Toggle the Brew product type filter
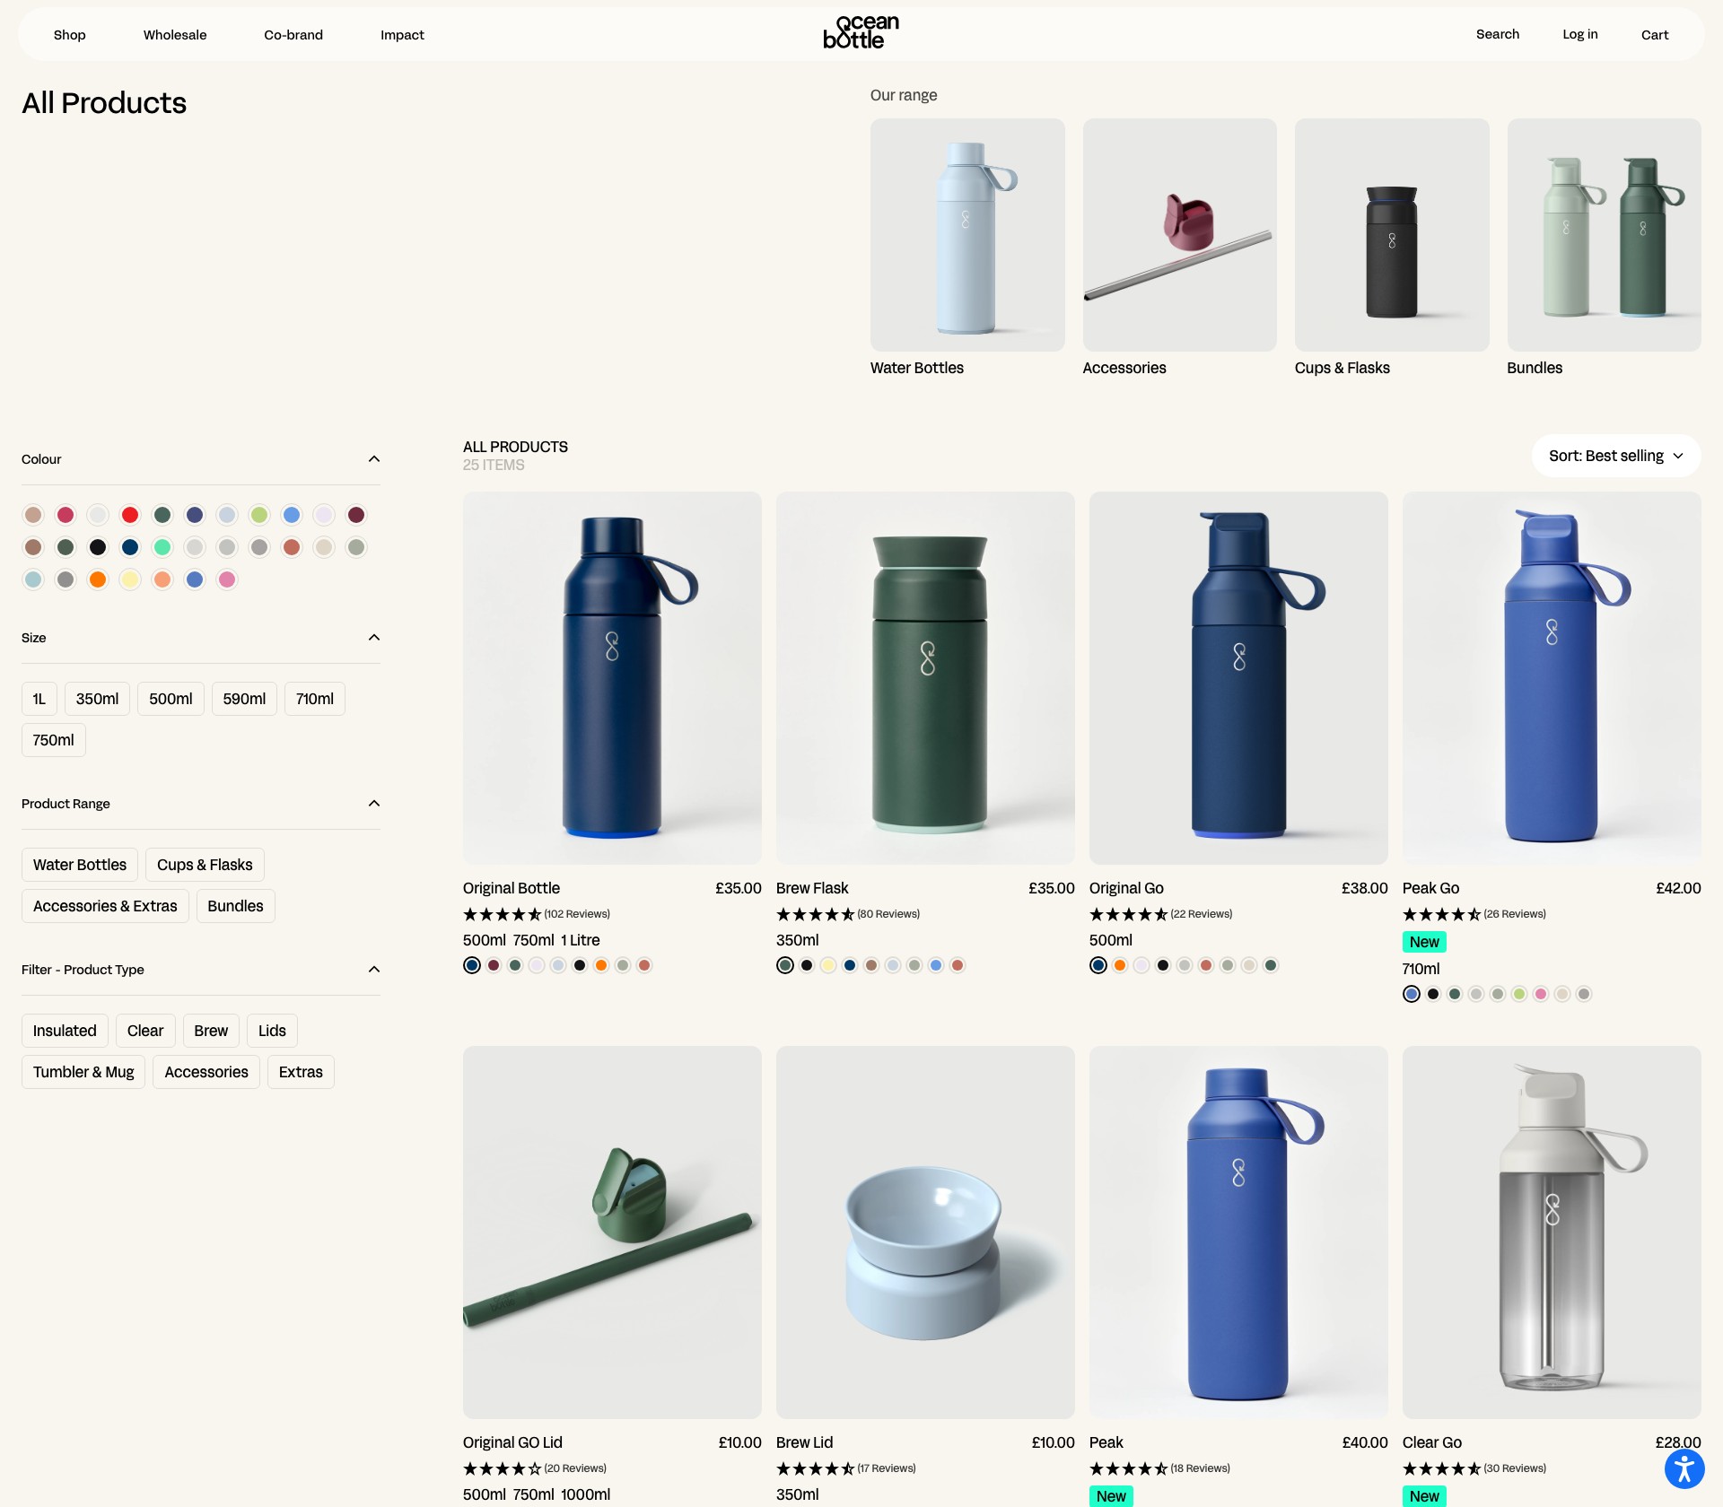The image size is (1723, 1507). (211, 1031)
